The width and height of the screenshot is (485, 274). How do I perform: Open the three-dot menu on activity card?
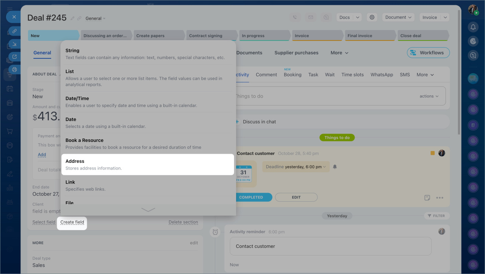(x=440, y=198)
